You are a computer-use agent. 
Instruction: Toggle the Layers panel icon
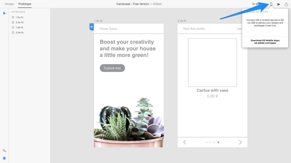click(x=4, y=158)
